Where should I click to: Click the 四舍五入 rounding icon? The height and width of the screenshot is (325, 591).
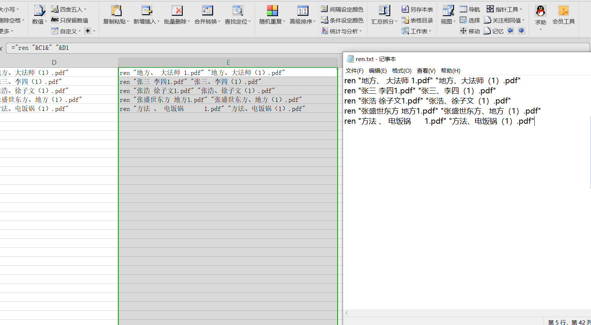pos(55,9)
